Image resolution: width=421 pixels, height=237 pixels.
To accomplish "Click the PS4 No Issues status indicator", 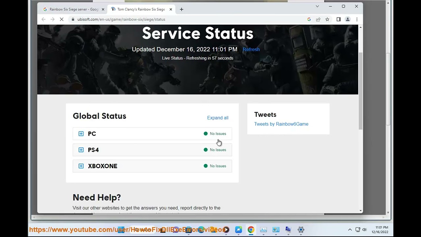I will coord(215,150).
